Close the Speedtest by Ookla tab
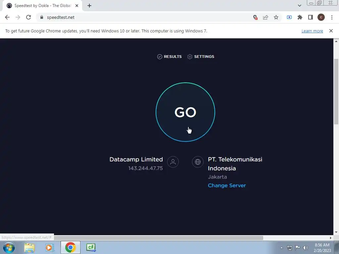 [x=77, y=6]
